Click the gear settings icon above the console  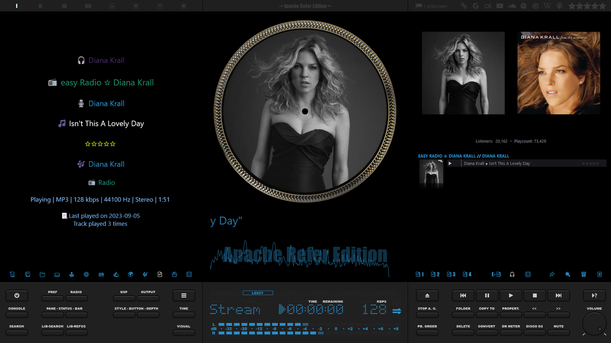86,274
